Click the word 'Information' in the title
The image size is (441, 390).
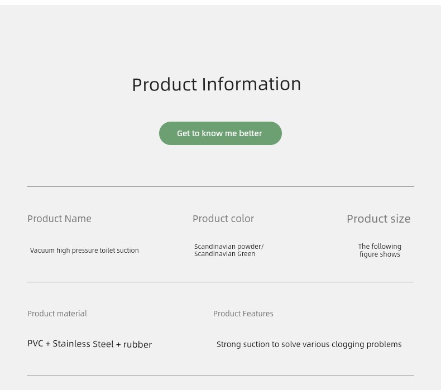point(251,84)
